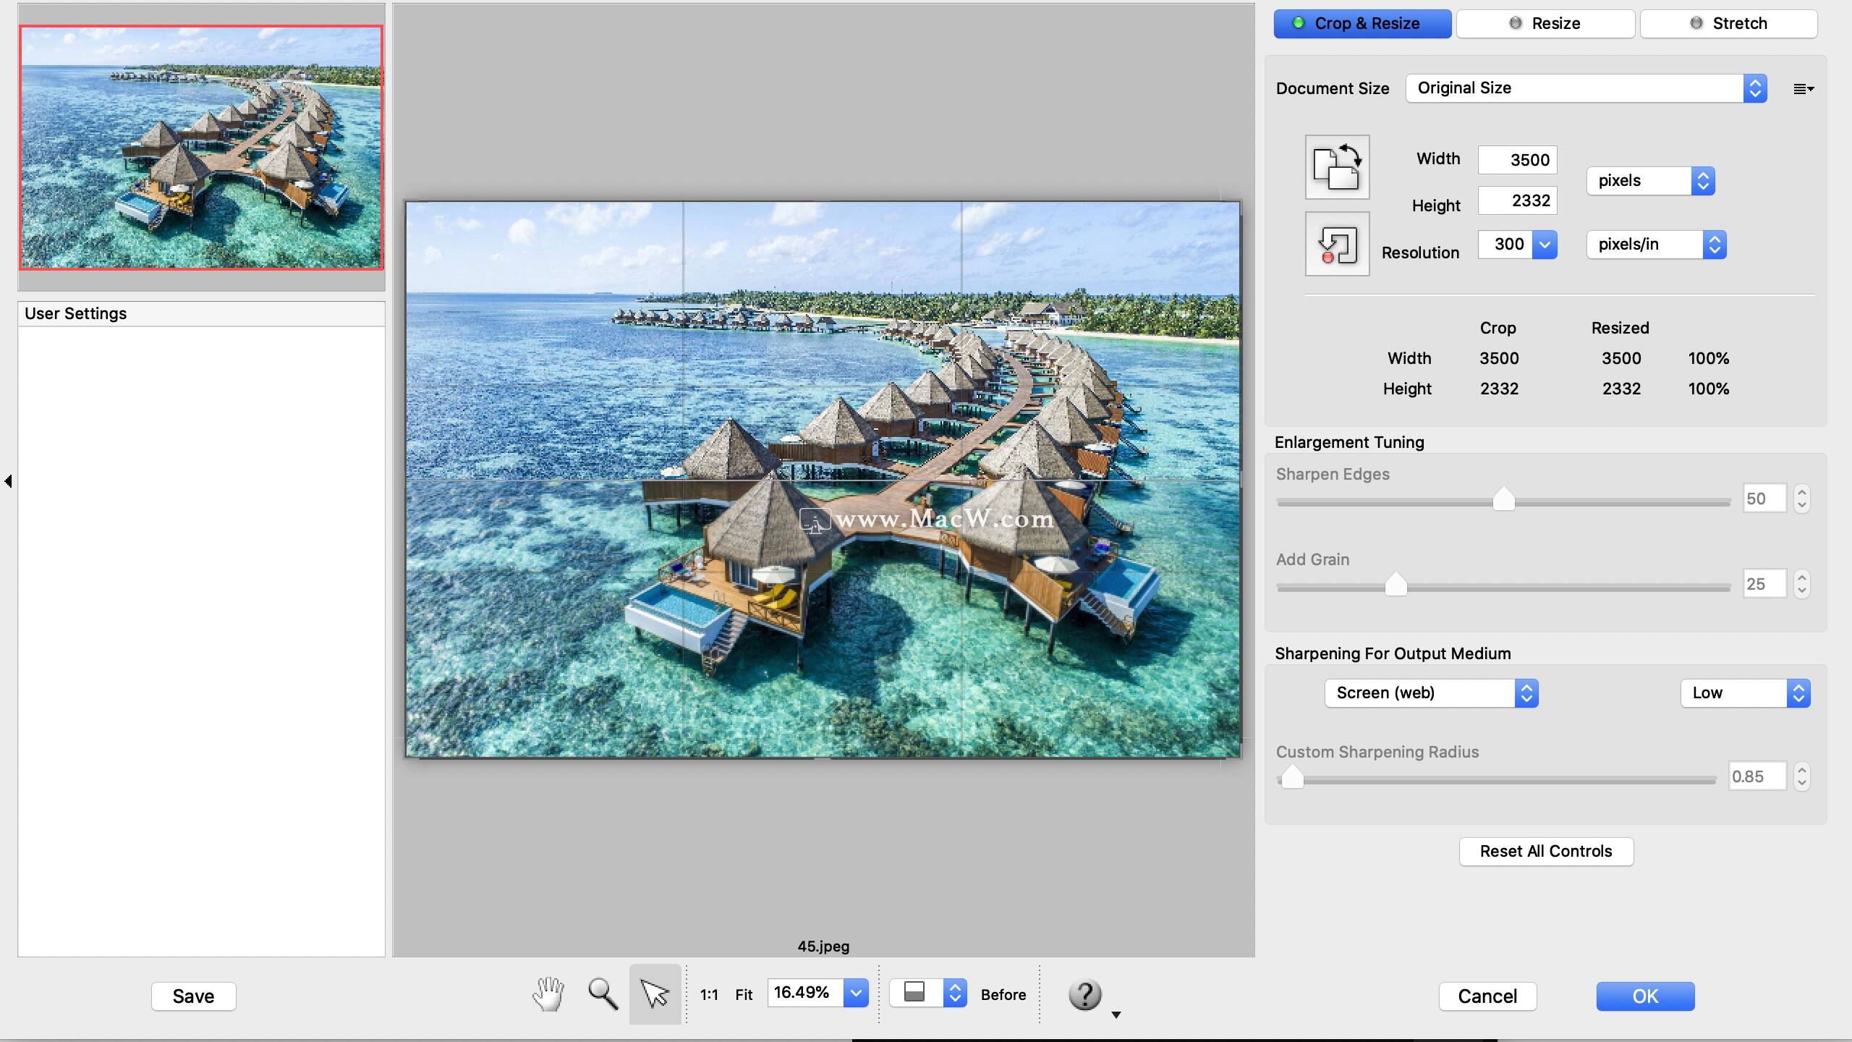Switch to the Stretch mode
This screenshot has height=1042, width=1852.
[x=1728, y=23]
